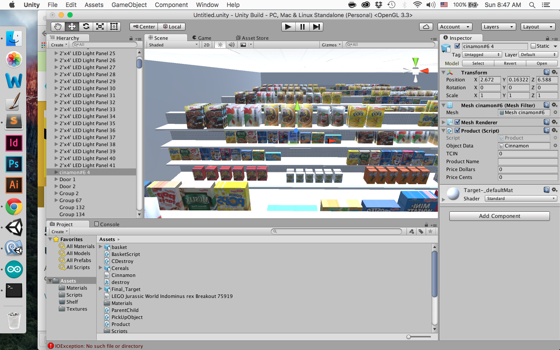Click Create button in Hierarchy panel
560x350 pixels.
coord(59,45)
